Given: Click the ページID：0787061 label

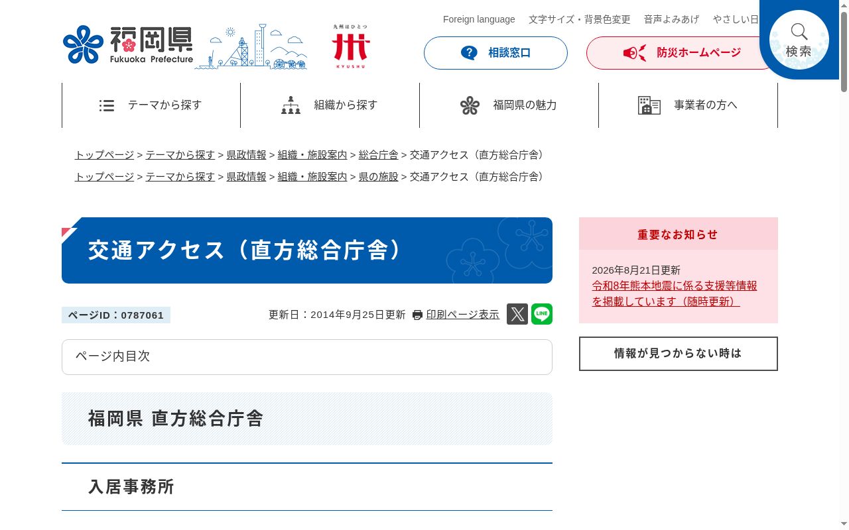Looking at the screenshot, I should click(116, 315).
